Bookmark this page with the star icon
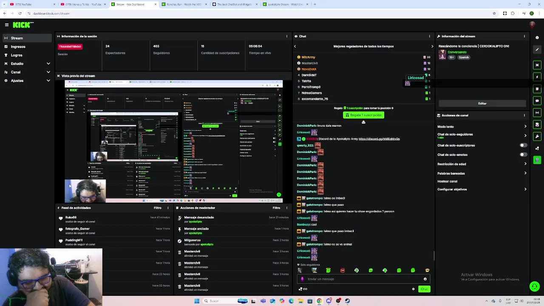 (x=494, y=13)
